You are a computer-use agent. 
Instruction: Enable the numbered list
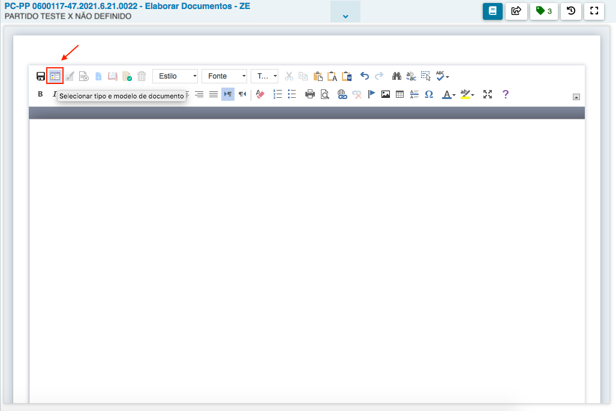pyautogui.click(x=277, y=94)
